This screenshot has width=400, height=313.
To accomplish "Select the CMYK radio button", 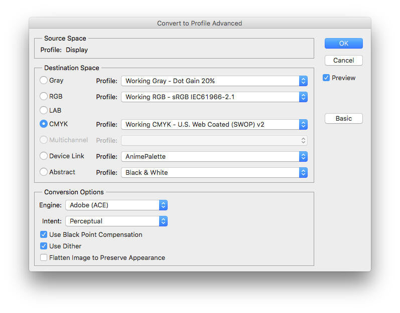I will pos(44,124).
